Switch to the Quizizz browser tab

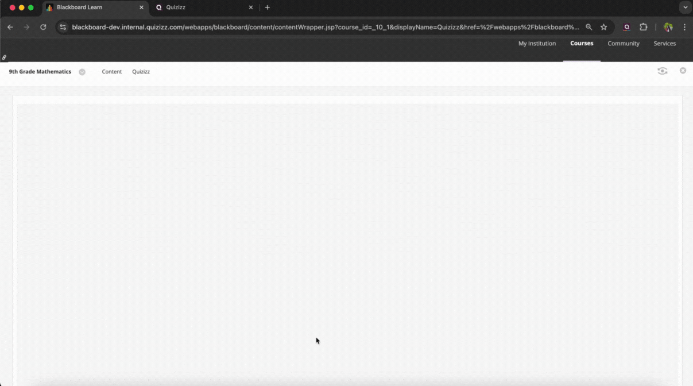point(204,7)
